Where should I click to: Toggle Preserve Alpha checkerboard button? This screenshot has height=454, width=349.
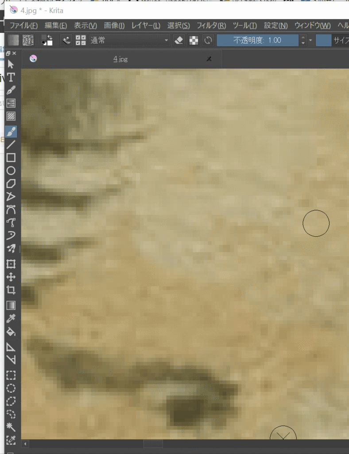194,40
